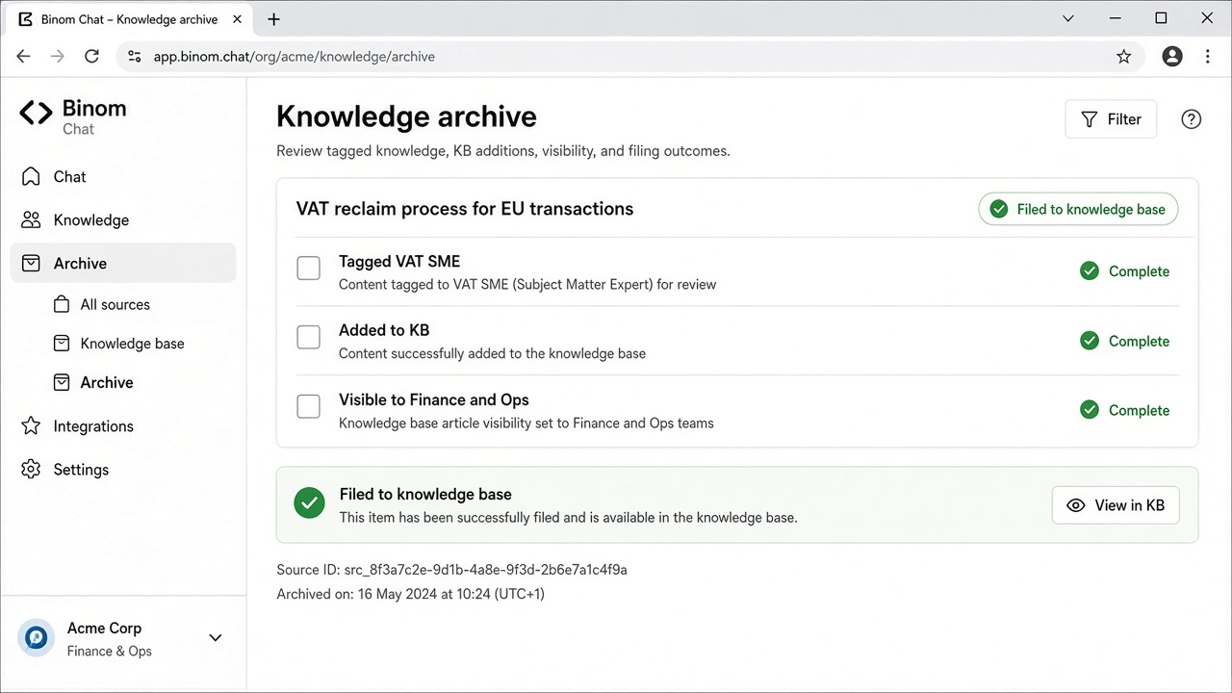Screen dimensions: 1232x693
Task: Go to Knowledge in the sidebar
Action: click(123, 220)
